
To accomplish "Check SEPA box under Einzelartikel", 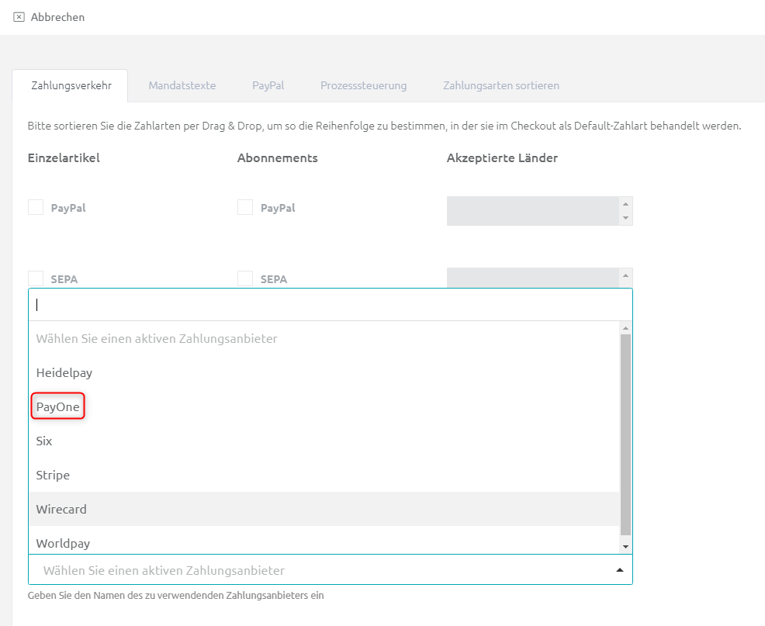I will pos(36,278).
